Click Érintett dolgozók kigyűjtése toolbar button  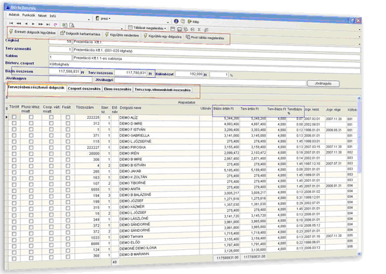tap(35, 31)
